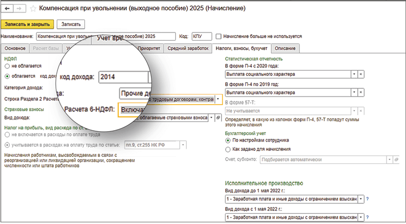Select the 'не облагается' НДФЛ option
406x224 pixels.
[x=7, y=65]
